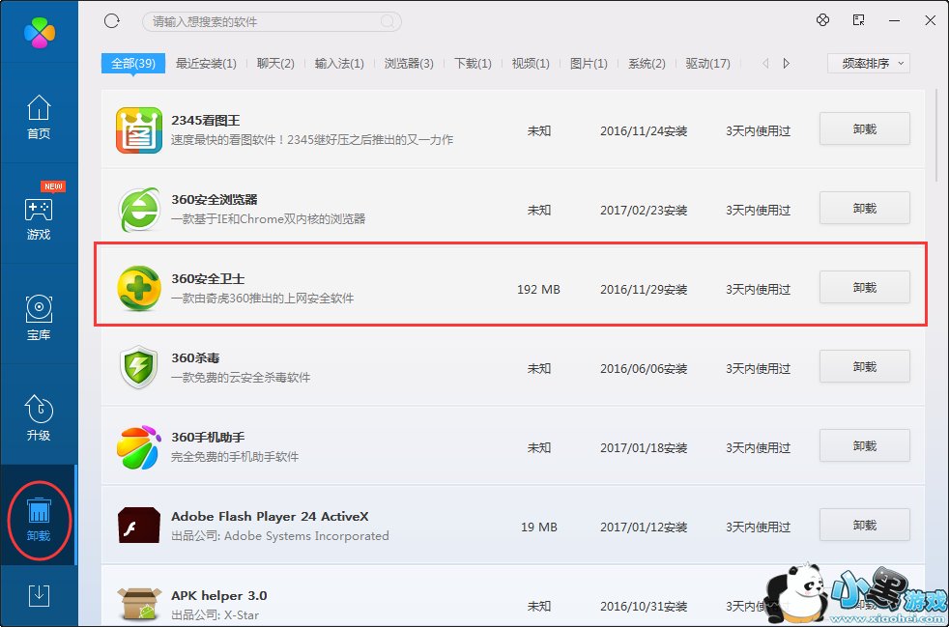Click the 360安全卫士 title text
Image resolution: width=949 pixels, height=627 pixels.
click(208, 278)
